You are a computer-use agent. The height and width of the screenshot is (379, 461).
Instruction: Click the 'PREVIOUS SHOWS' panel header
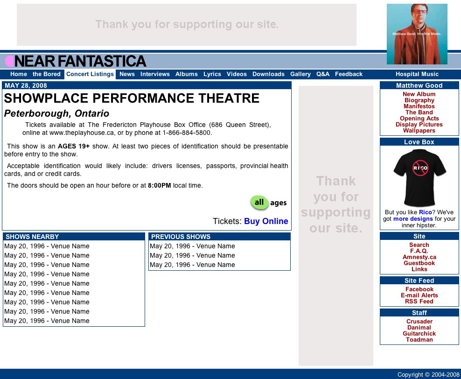pyautogui.click(x=219, y=237)
